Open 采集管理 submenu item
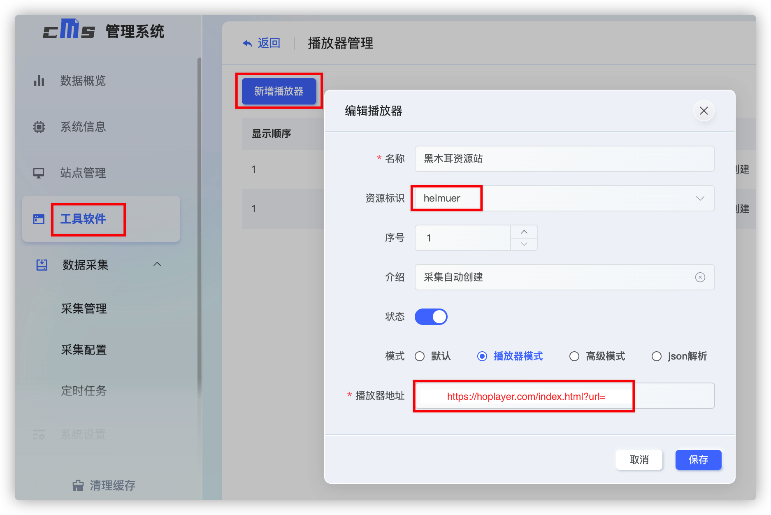The image size is (771, 515). (x=84, y=309)
